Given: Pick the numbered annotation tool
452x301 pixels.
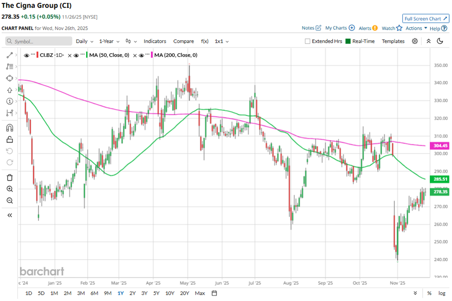Looking at the screenshot, I should pos(10,101).
